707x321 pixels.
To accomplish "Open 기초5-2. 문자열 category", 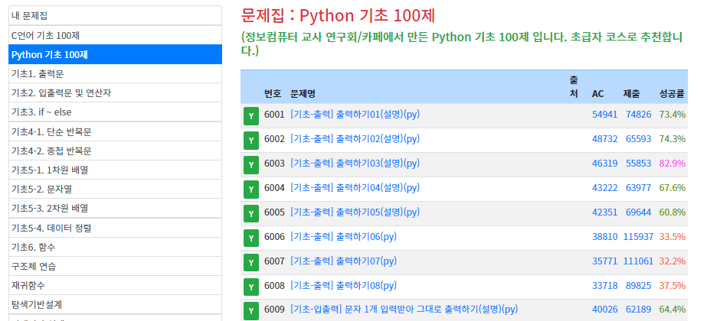I will click(115, 189).
